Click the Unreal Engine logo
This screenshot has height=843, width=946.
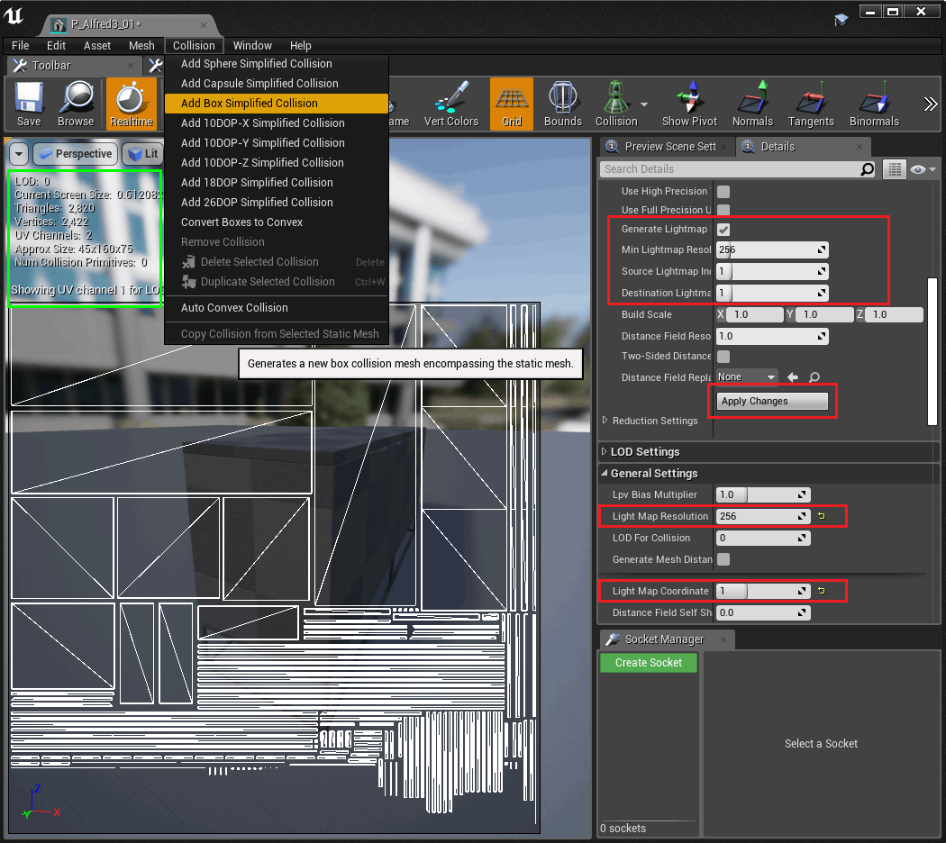click(x=14, y=15)
